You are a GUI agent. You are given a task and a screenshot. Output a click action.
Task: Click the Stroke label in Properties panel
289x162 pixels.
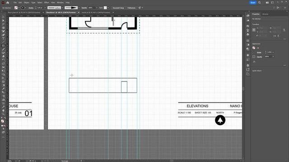(x=259, y=52)
